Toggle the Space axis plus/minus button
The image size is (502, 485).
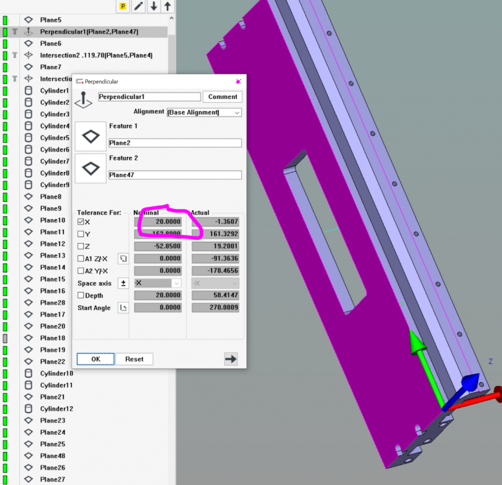point(123,283)
